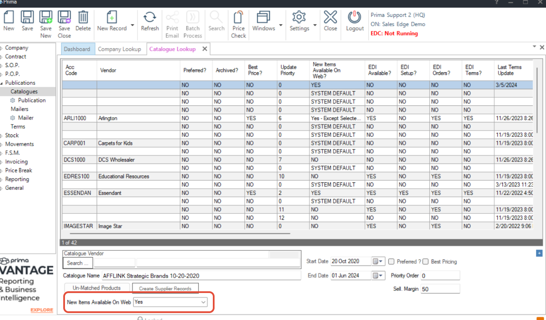Open the Windows dropdown arrow
This screenshot has width=546, height=320.
click(280, 25)
